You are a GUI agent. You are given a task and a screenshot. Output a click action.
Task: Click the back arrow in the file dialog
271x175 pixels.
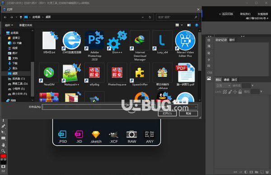click(x=5, y=17)
